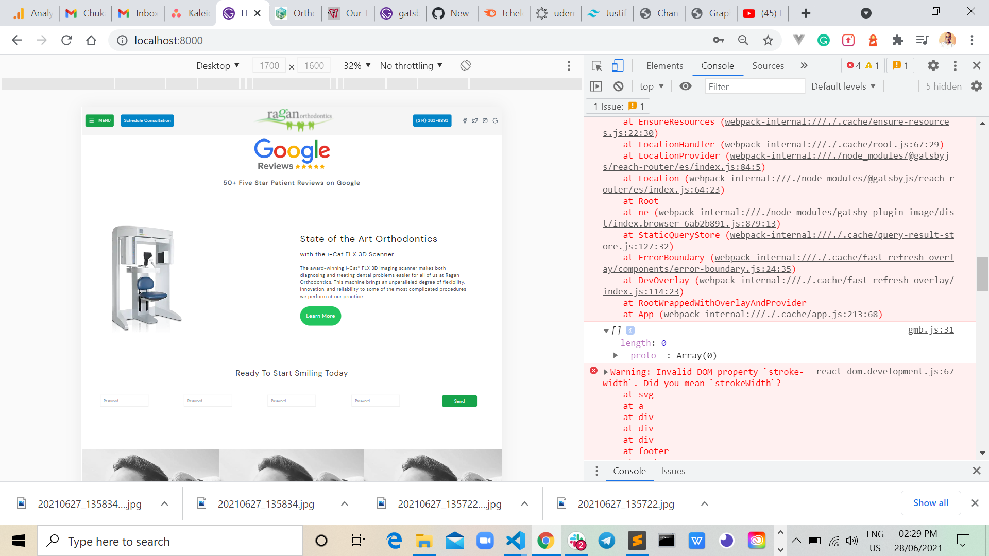Image resolution: width=989 pixels, height=556 pixels.
Task: Toggle the device toolbar in DevTools
Action: pos(618,65)
